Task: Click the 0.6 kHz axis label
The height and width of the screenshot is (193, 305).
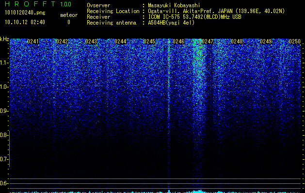Action: point(4,183)
